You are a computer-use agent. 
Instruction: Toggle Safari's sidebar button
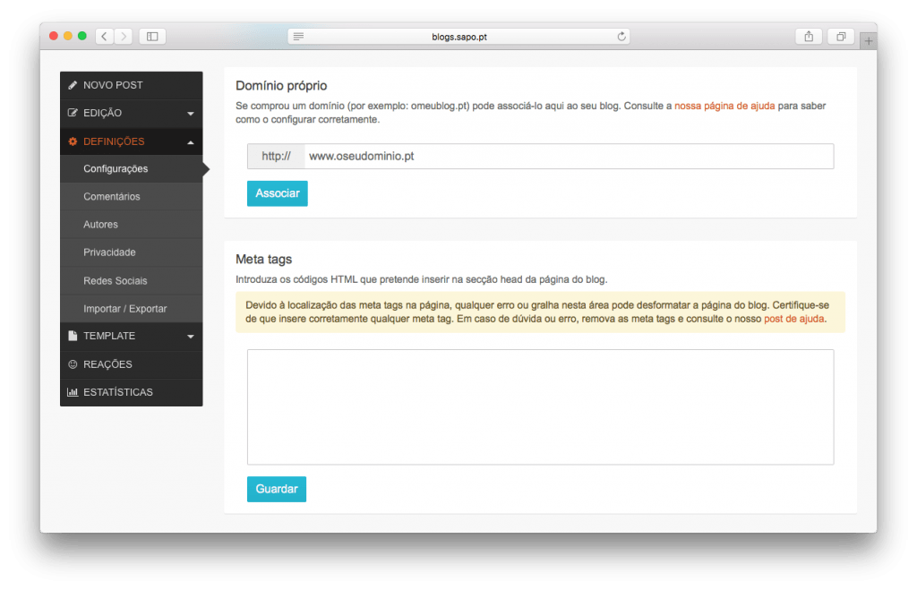tap(152, 37)
